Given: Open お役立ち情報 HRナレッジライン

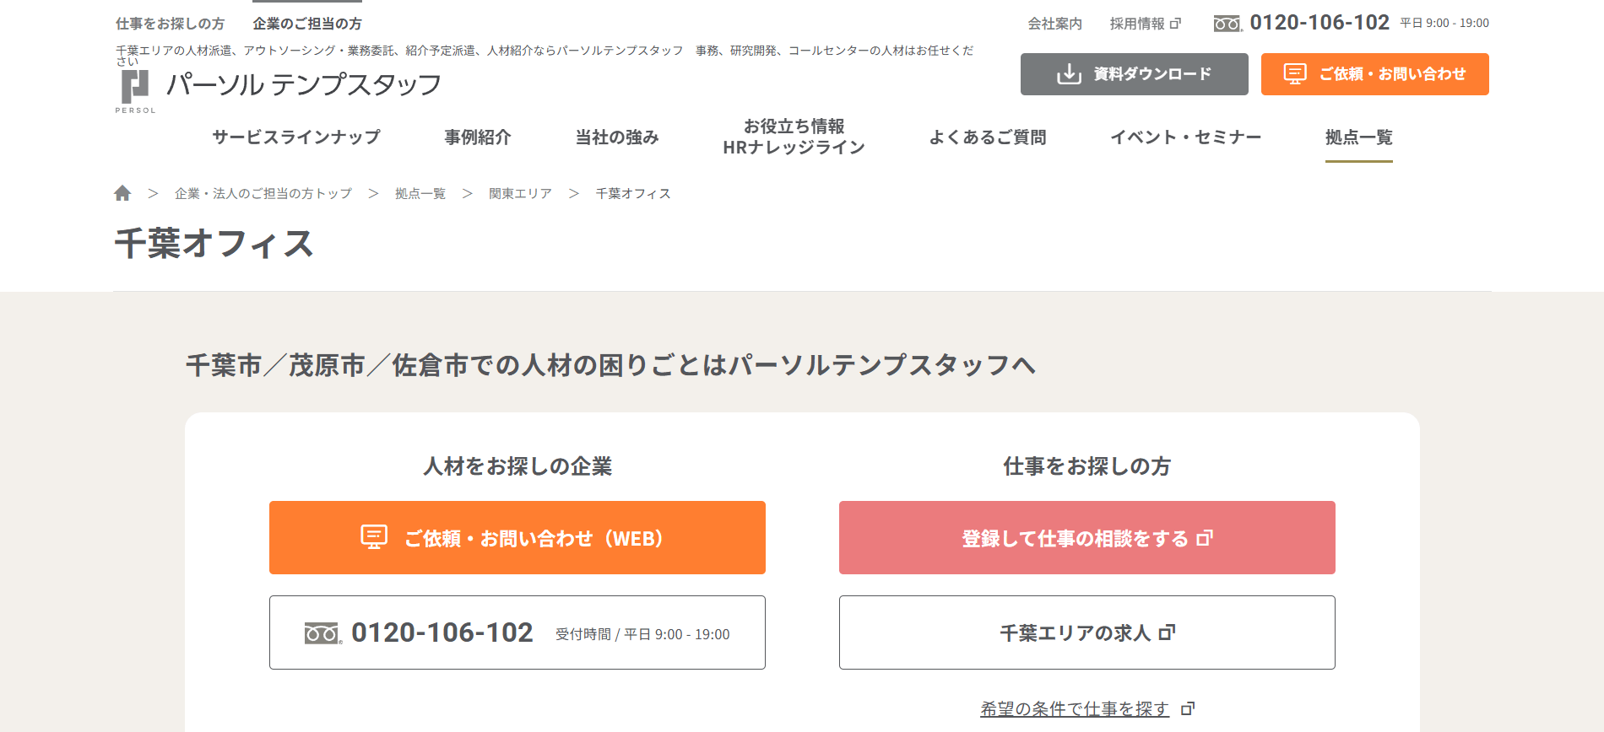Looking at the screenshot, I should (794, 137).
